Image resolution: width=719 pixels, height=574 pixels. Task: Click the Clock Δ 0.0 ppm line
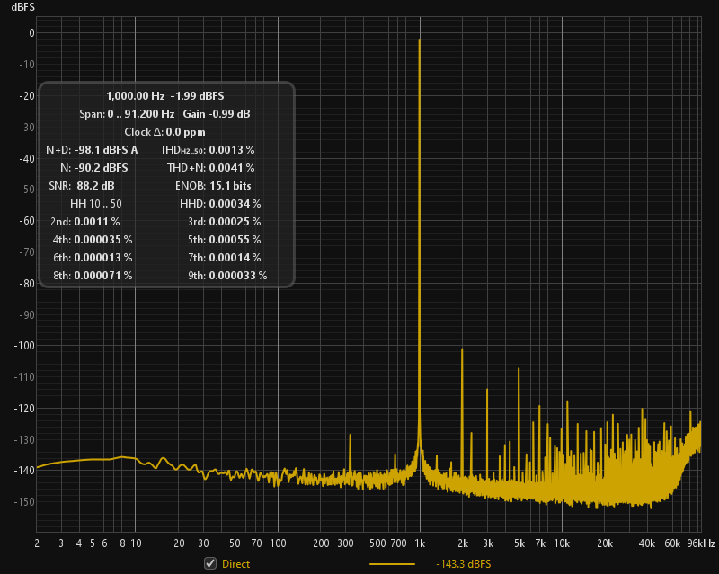165,132
